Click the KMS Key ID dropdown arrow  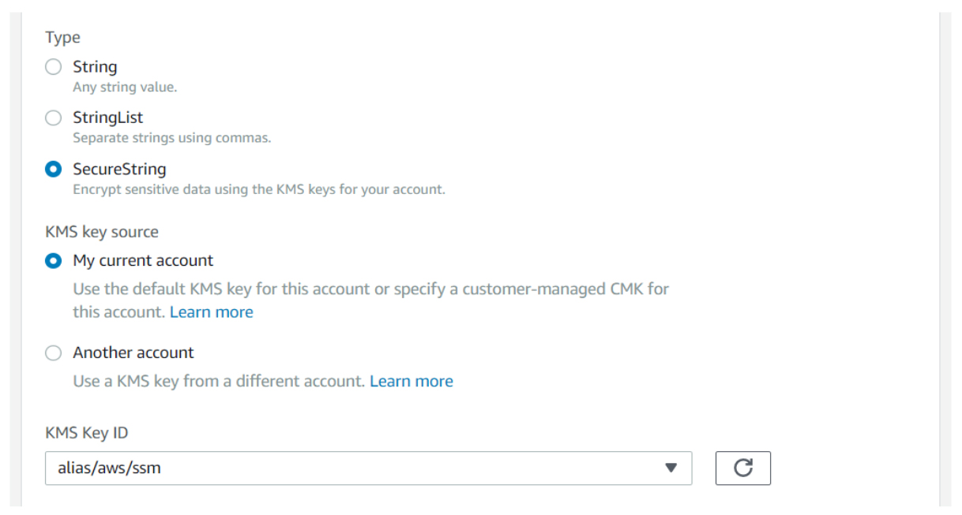(x=671, y=468)
